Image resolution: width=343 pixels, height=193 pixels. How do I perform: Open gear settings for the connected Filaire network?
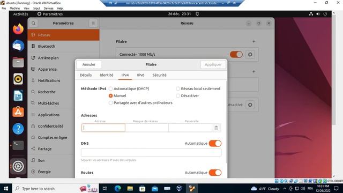(x=250, y=54)
